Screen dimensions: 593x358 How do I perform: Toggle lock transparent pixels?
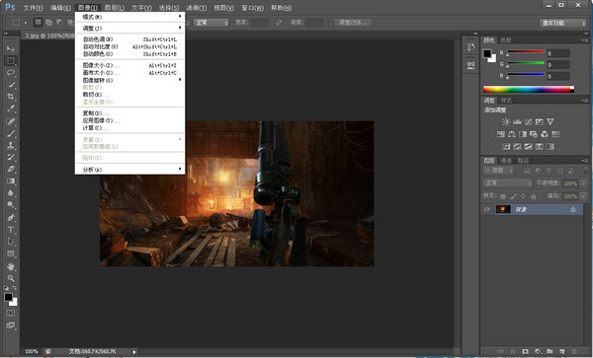pos(503,196)
